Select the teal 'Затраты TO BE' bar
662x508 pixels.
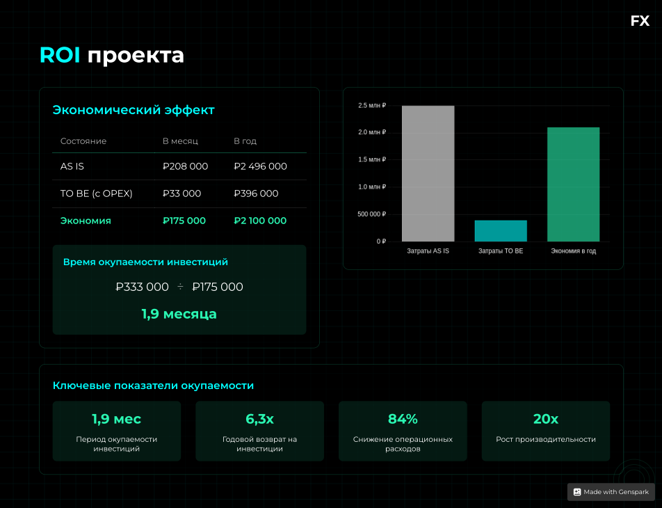tap(500, 230)
